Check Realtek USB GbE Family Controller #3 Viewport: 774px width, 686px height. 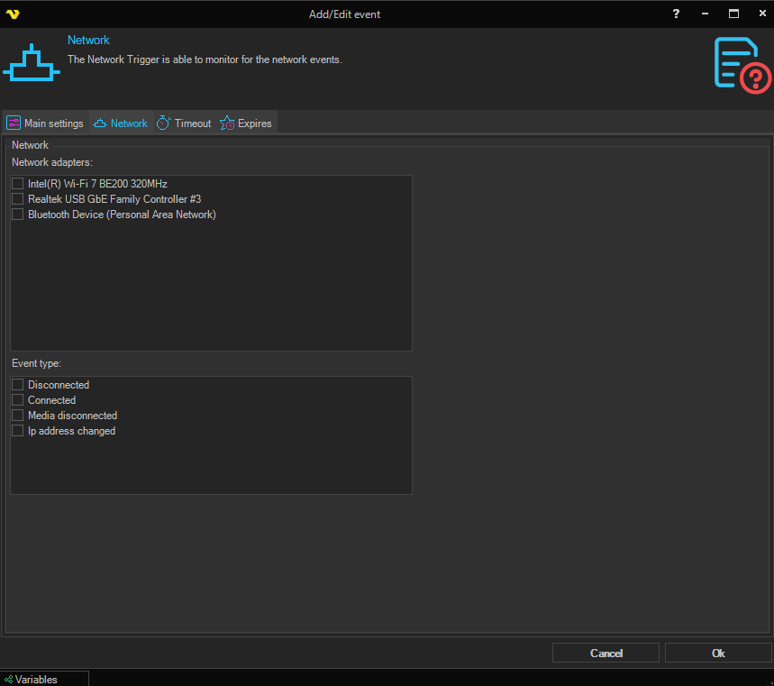coord(17,199)
